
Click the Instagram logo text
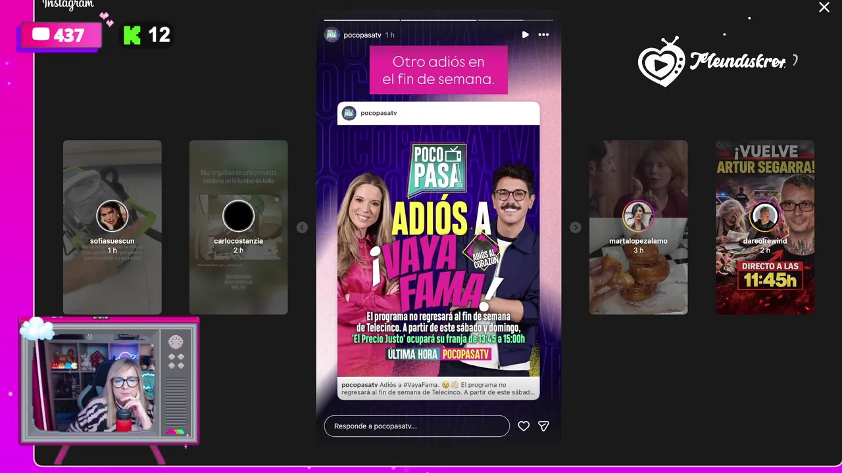68,5
